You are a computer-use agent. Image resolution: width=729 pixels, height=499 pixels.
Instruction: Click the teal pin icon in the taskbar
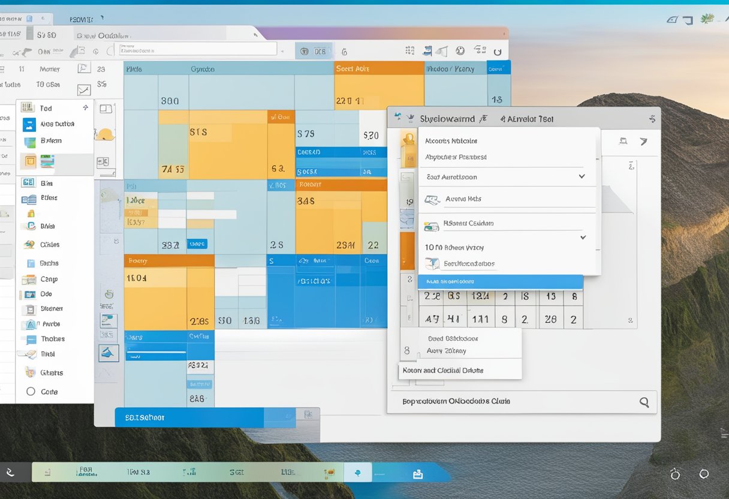(x=357, y=473)
